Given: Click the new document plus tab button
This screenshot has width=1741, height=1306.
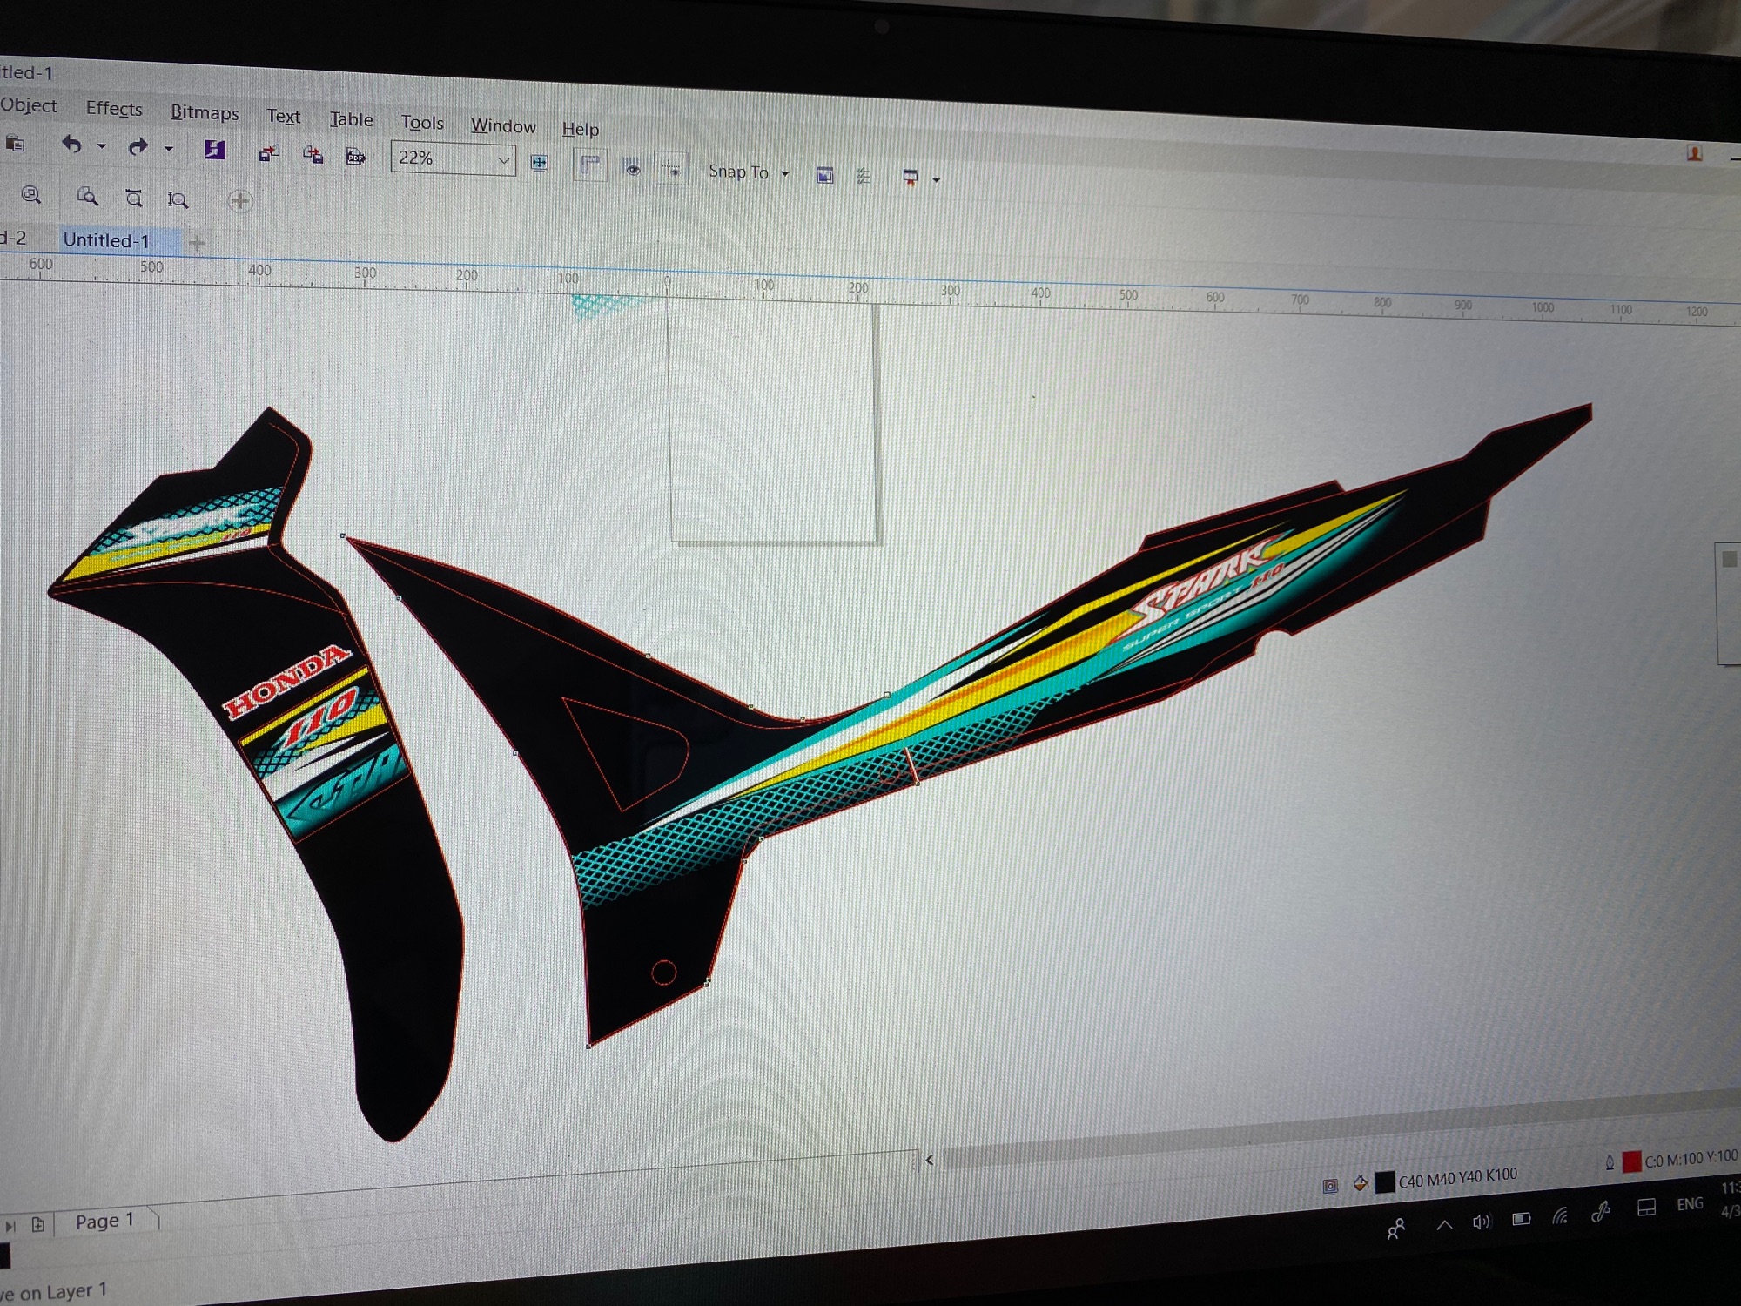Looking at the screenshot, I should tap(198, 243).
